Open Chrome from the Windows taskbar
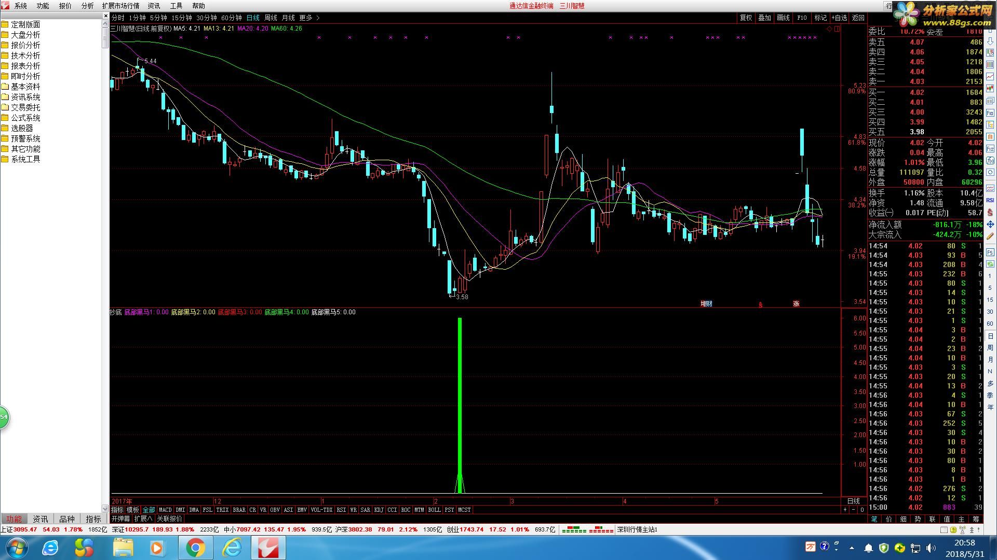This screenshot has height=560, width=997. point(196,548)
